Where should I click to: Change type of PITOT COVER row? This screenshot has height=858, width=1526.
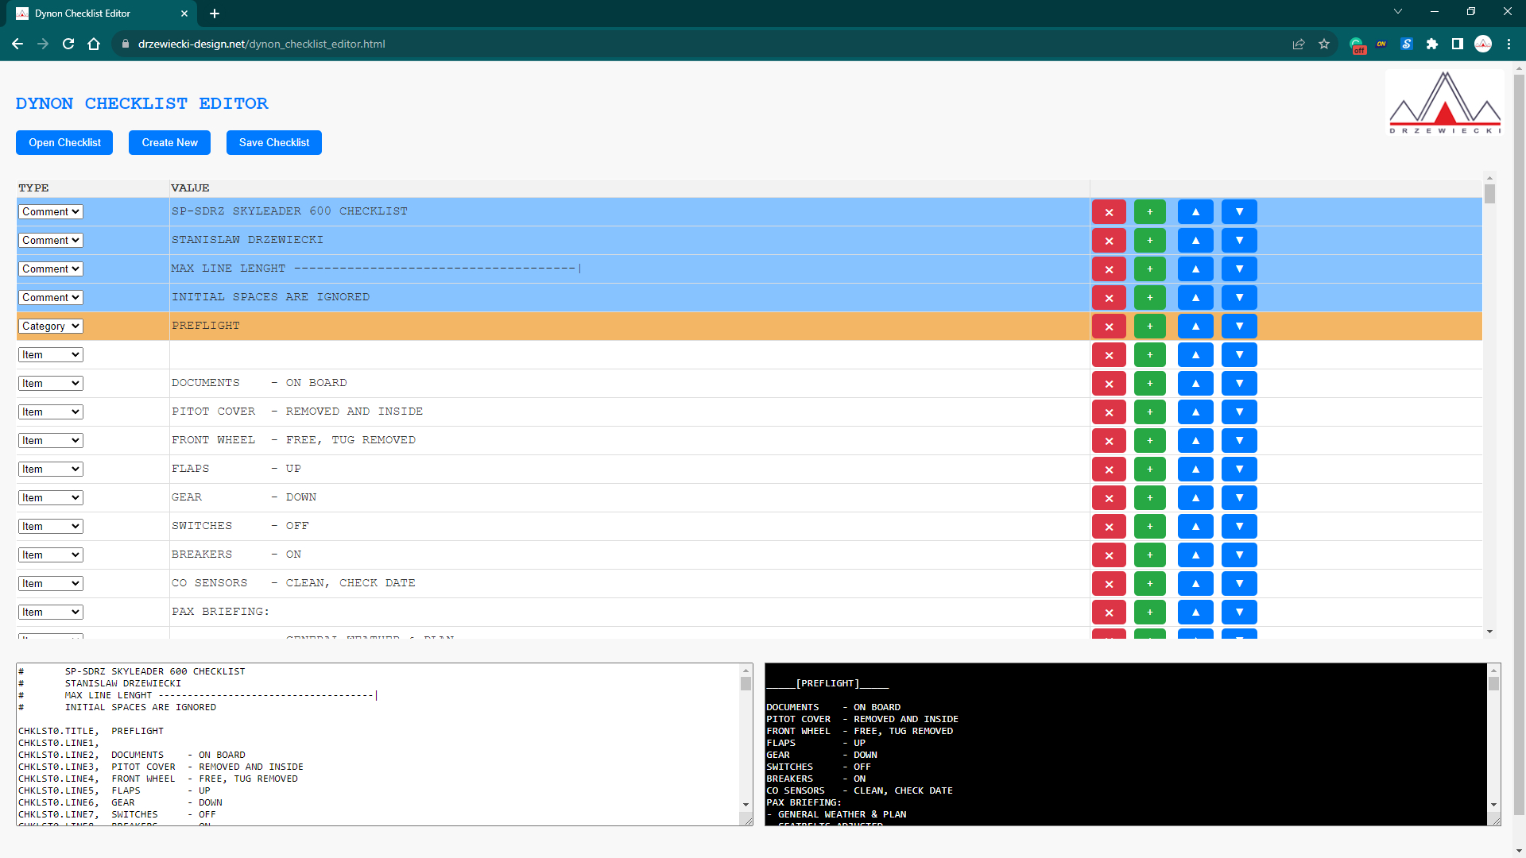coord(51,412)
